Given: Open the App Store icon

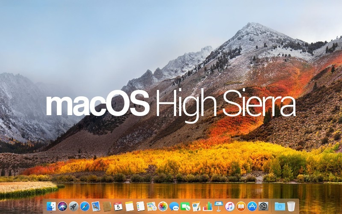Looking at the screenshot, I should click(252, 206).
